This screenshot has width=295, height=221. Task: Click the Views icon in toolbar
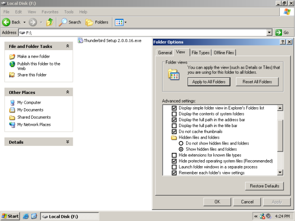coord(119,23)
